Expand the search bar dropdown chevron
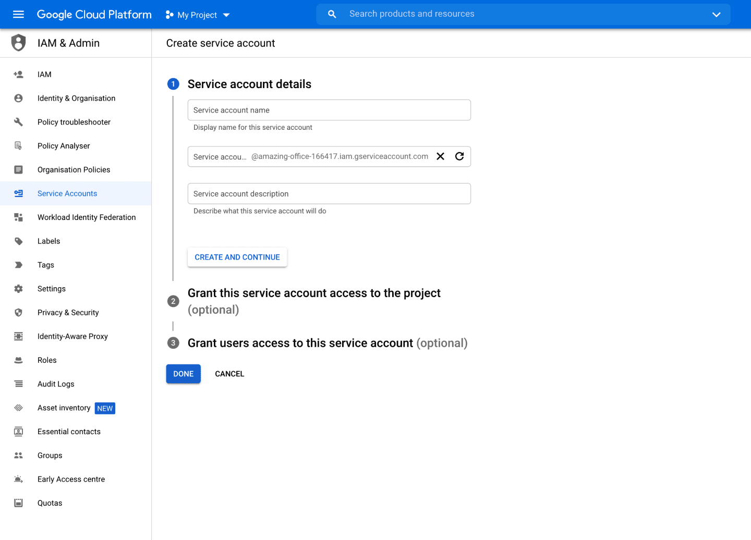Image resolution: width=751 pixels, height=540 pixels. click(x=716, y=15)
